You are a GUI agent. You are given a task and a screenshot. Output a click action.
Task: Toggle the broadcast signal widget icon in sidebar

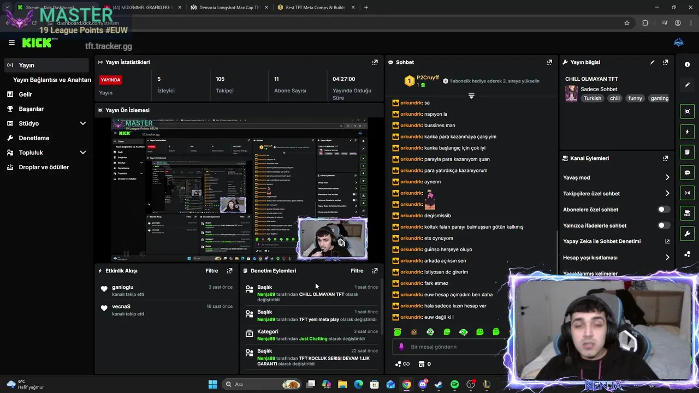687,193
